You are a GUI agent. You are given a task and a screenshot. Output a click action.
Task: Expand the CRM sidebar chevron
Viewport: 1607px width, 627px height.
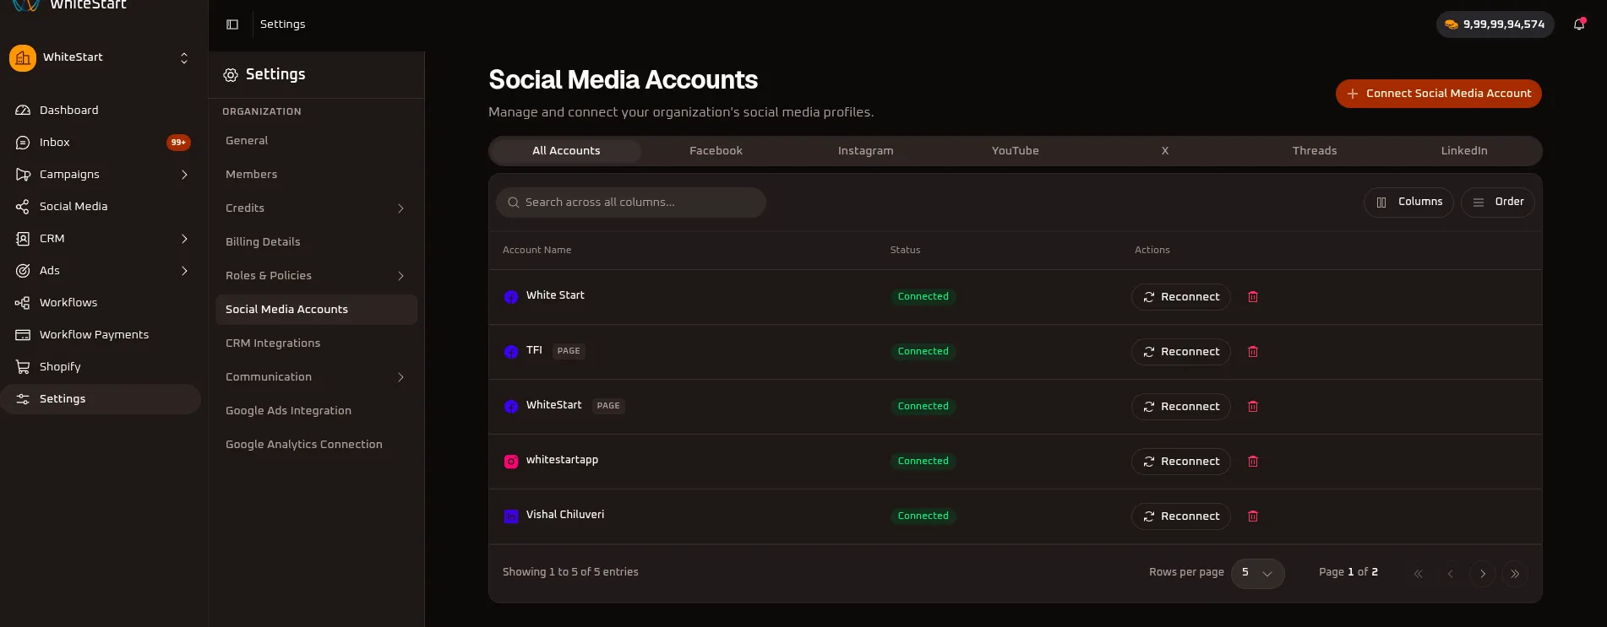[x=184, y=239]
